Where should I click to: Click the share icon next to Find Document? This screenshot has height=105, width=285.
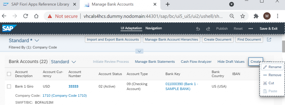[269, 39]
